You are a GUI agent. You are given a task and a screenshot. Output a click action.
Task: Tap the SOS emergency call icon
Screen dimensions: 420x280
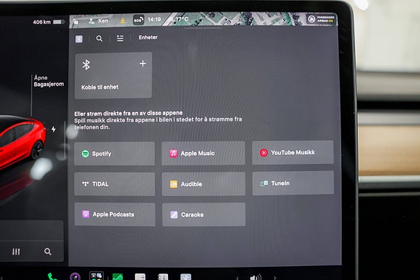[139, 20]
